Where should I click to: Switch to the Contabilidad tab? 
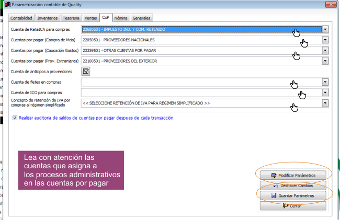21,18
